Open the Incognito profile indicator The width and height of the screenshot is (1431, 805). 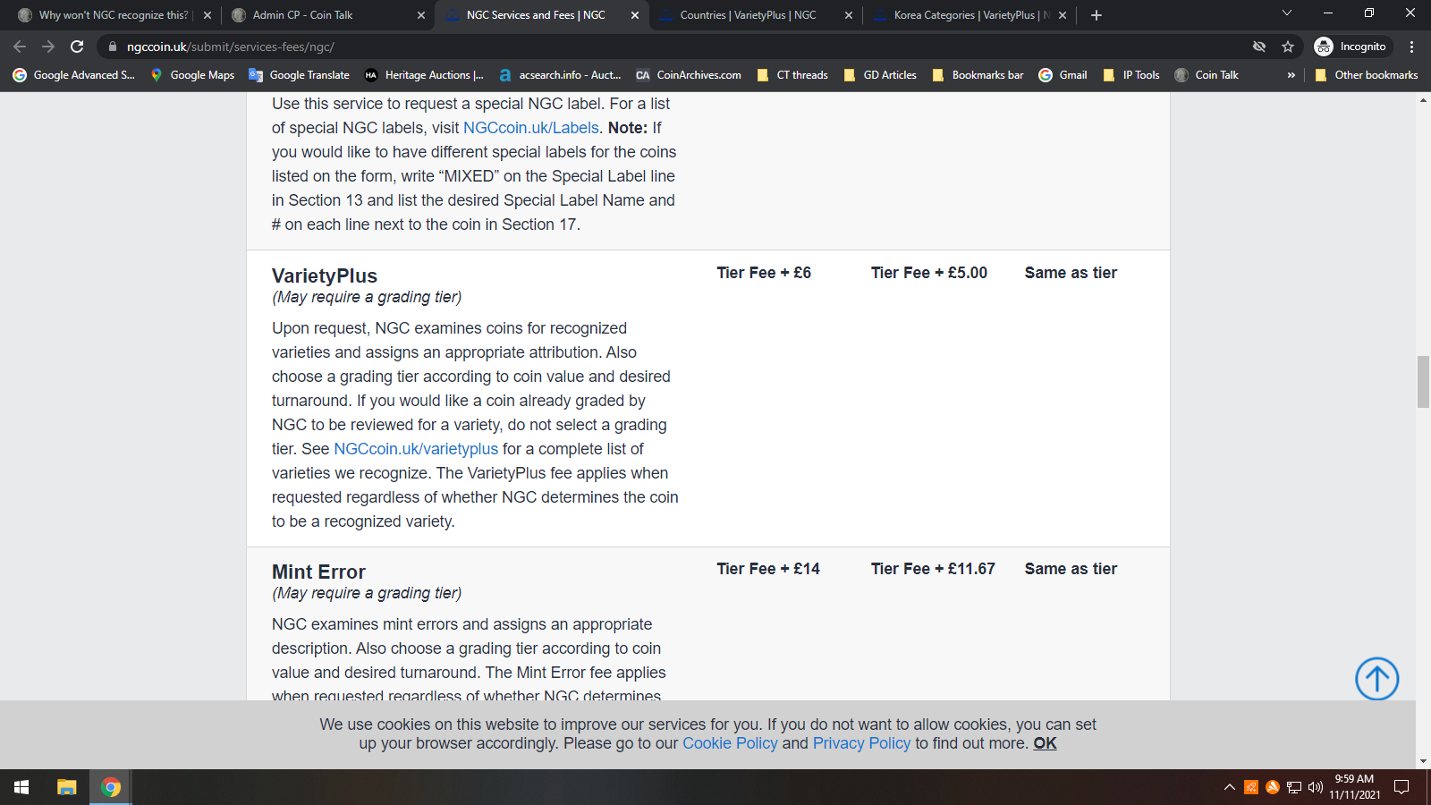1351,47
